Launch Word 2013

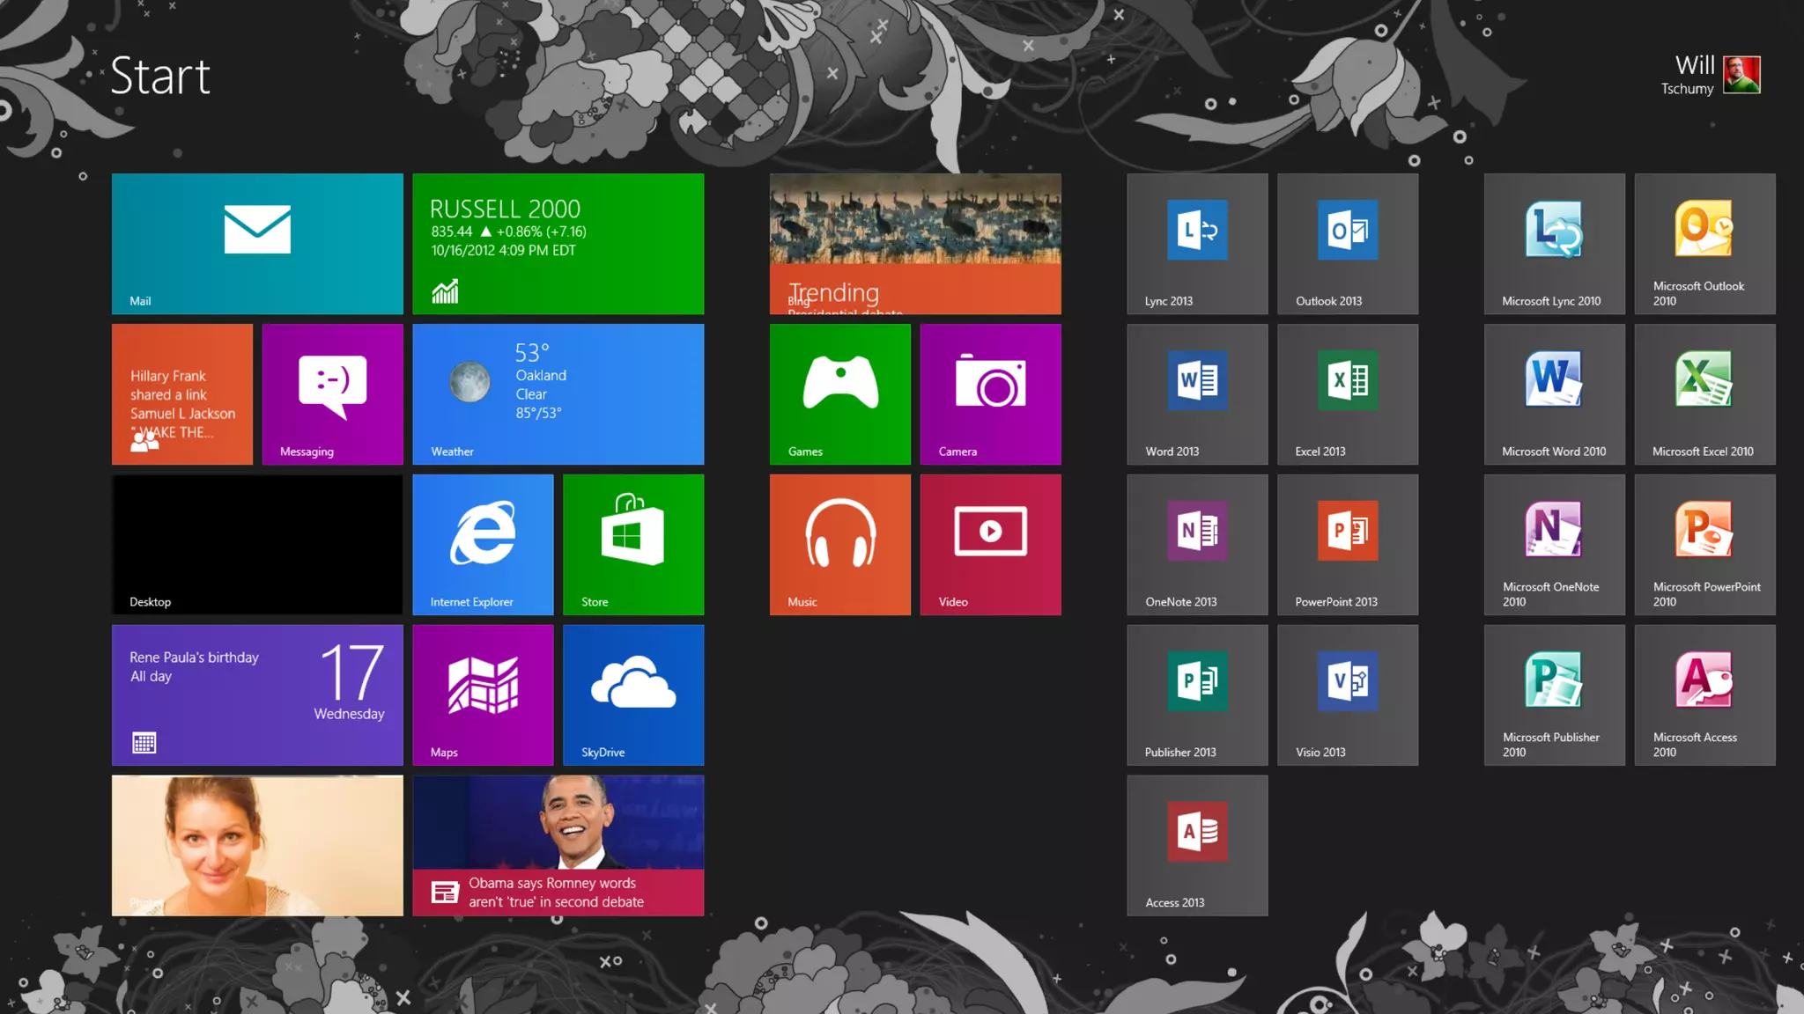[1197, 393]
